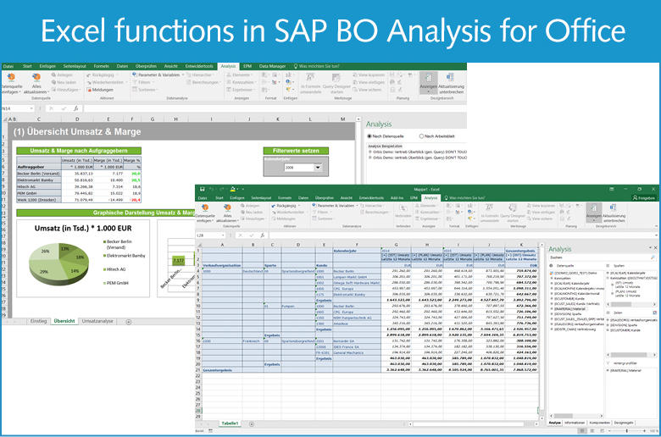Click Alles aktualisieren icon in front window
The width and height of the screenshot is (661, 437).
tap(227, 208)
